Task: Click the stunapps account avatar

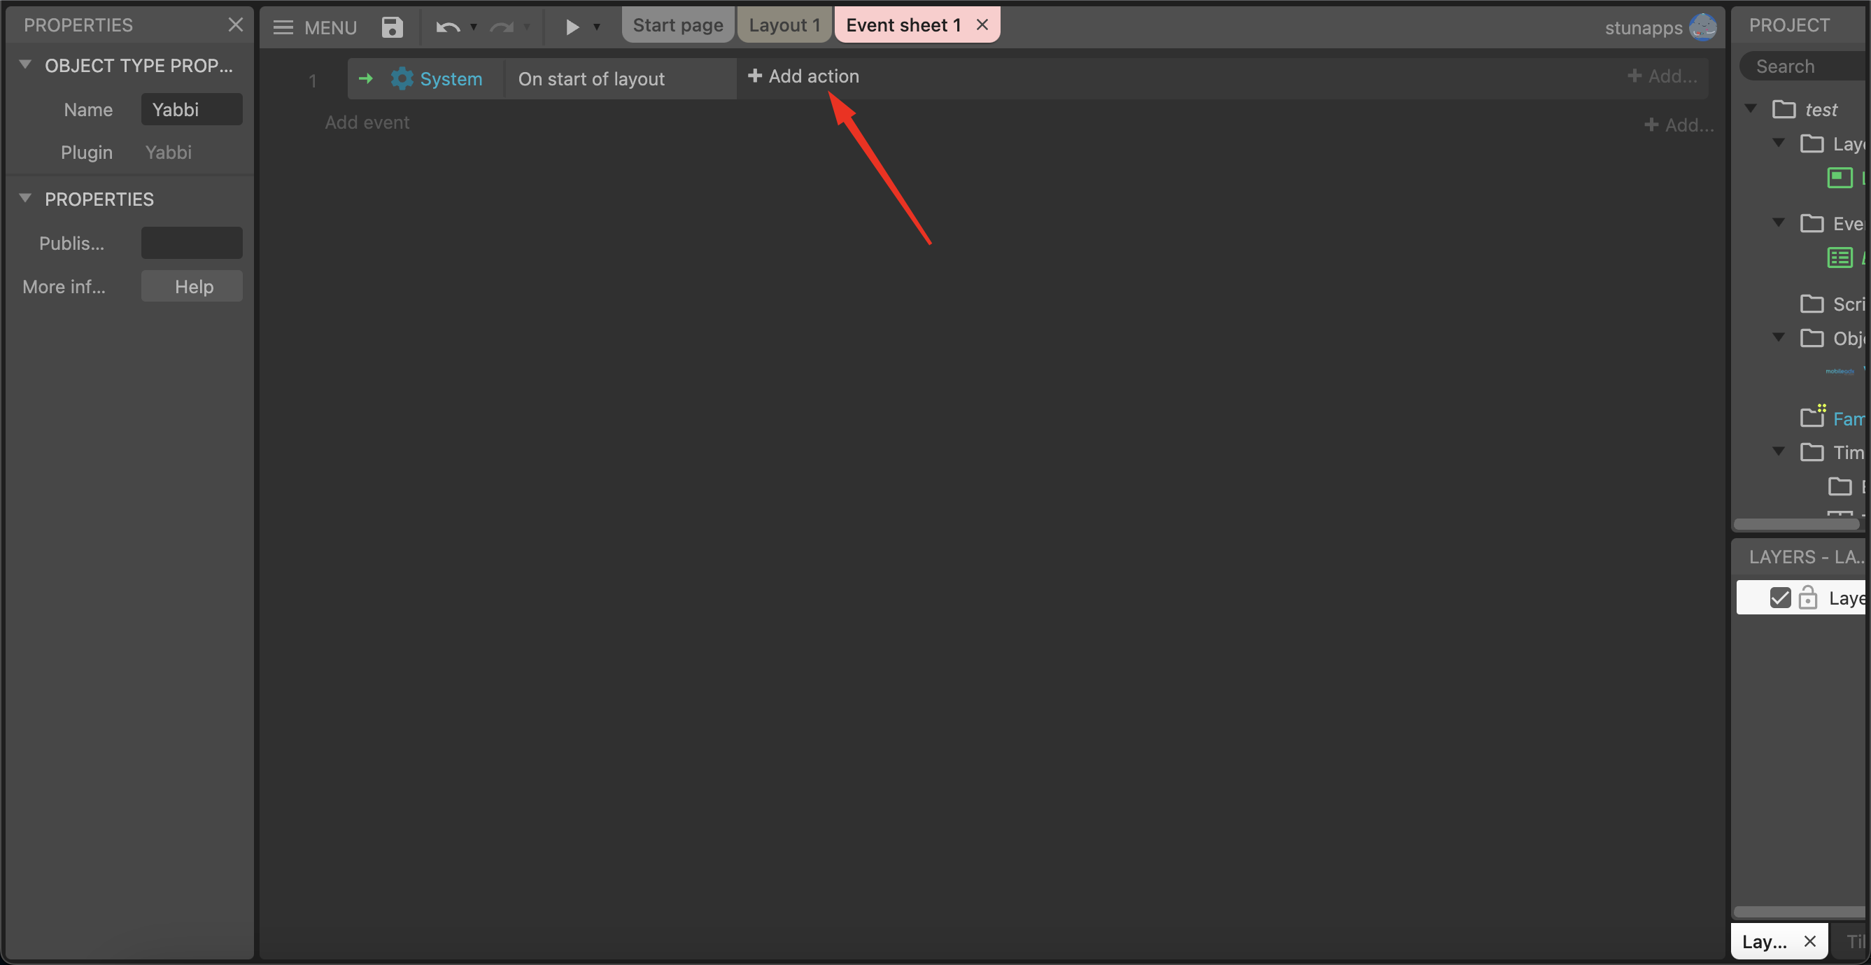Action: 1702,27
